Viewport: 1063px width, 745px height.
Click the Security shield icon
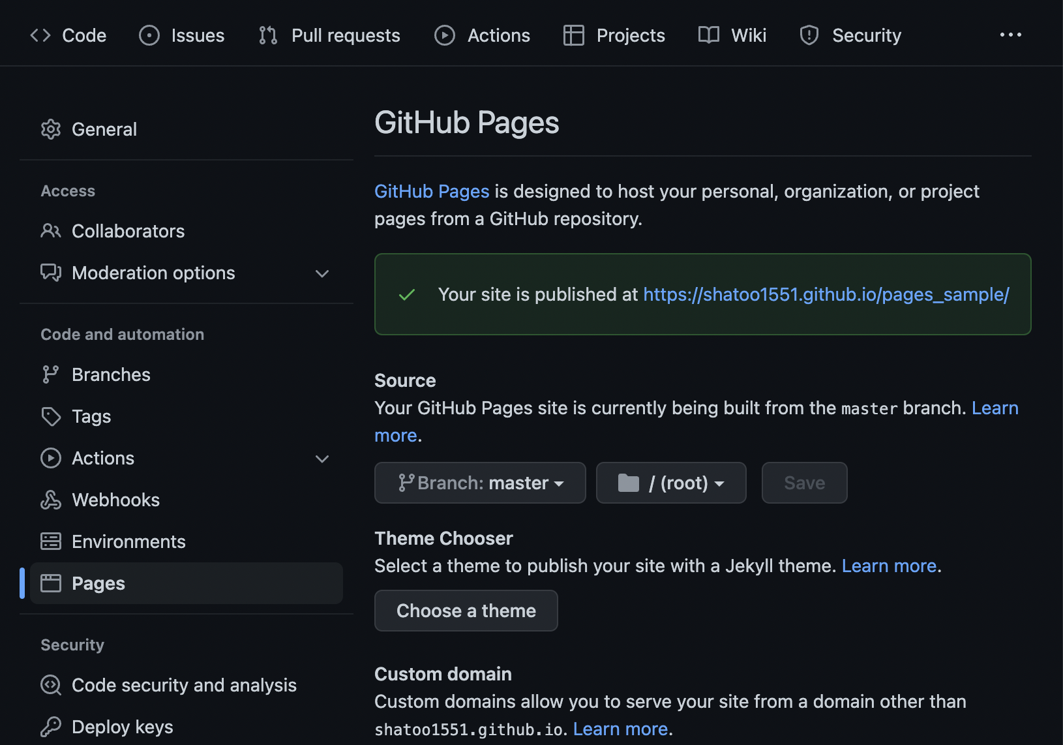[809, 35]
